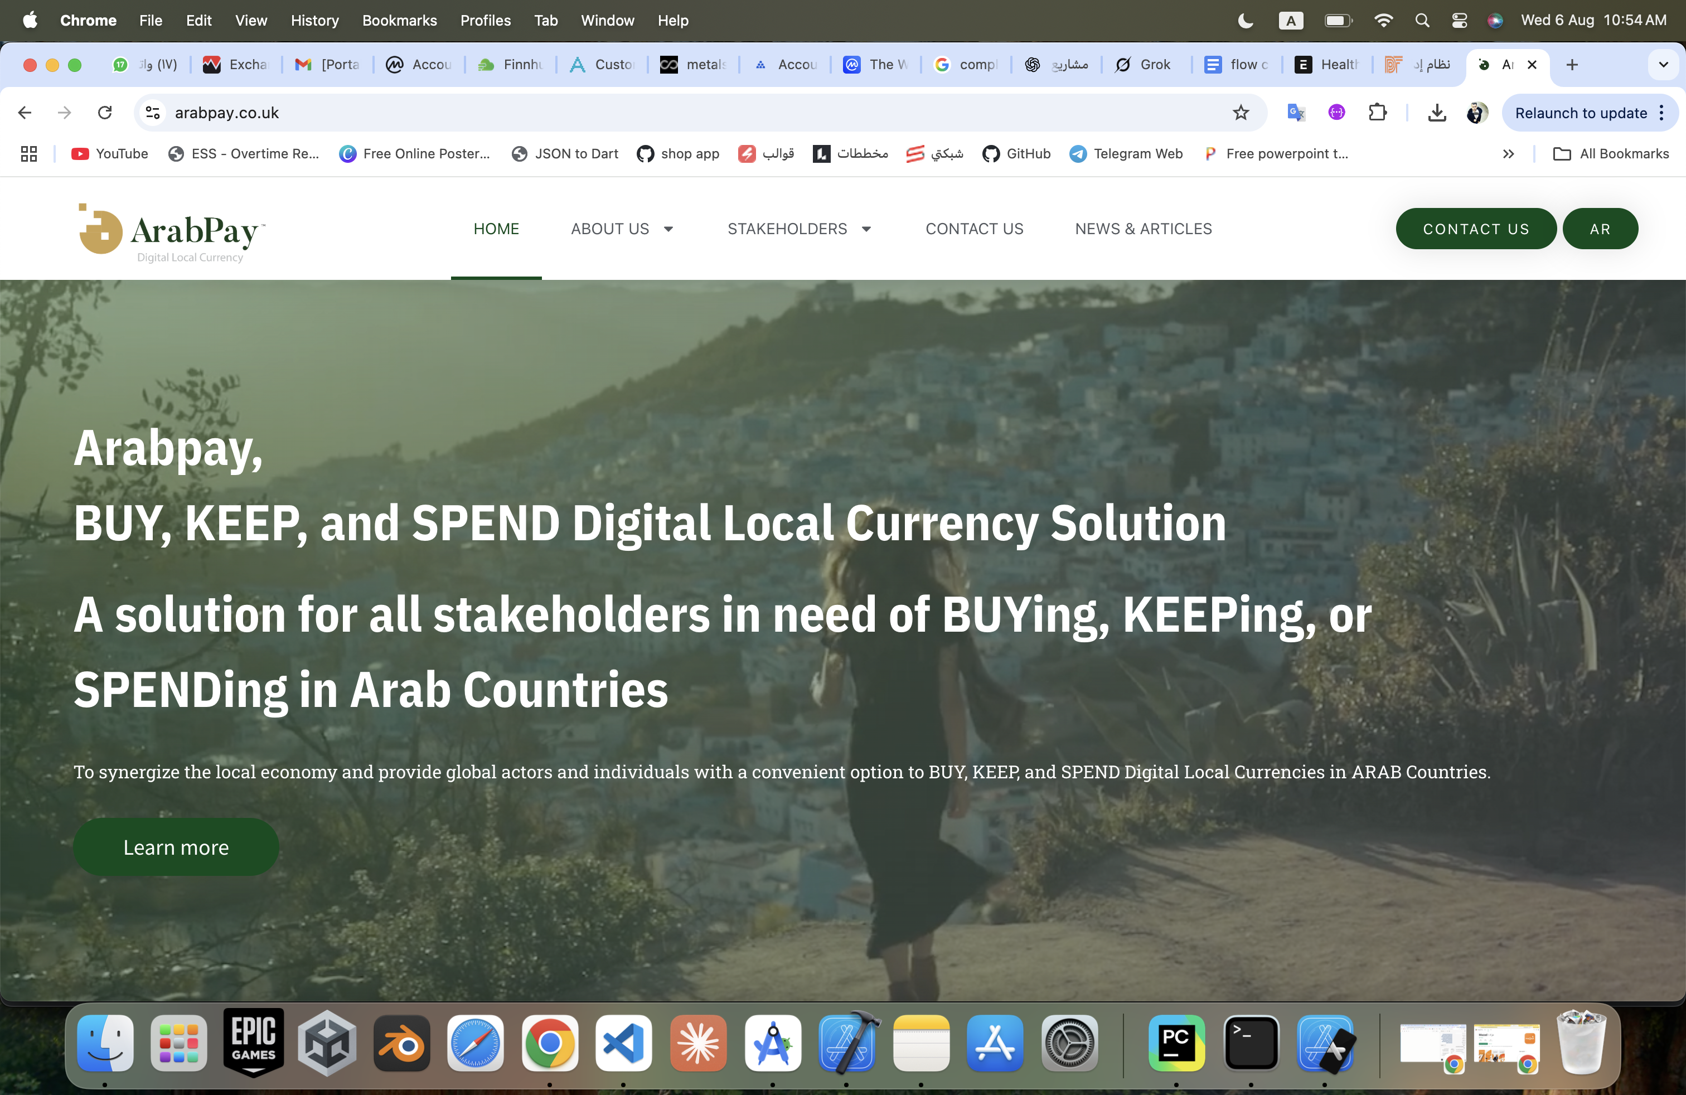Open a new tab with plus button
Screen dimensions: 1686x1095
point(1572,65)
